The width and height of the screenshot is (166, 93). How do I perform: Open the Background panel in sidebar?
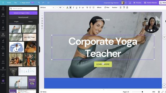(3, 69)
